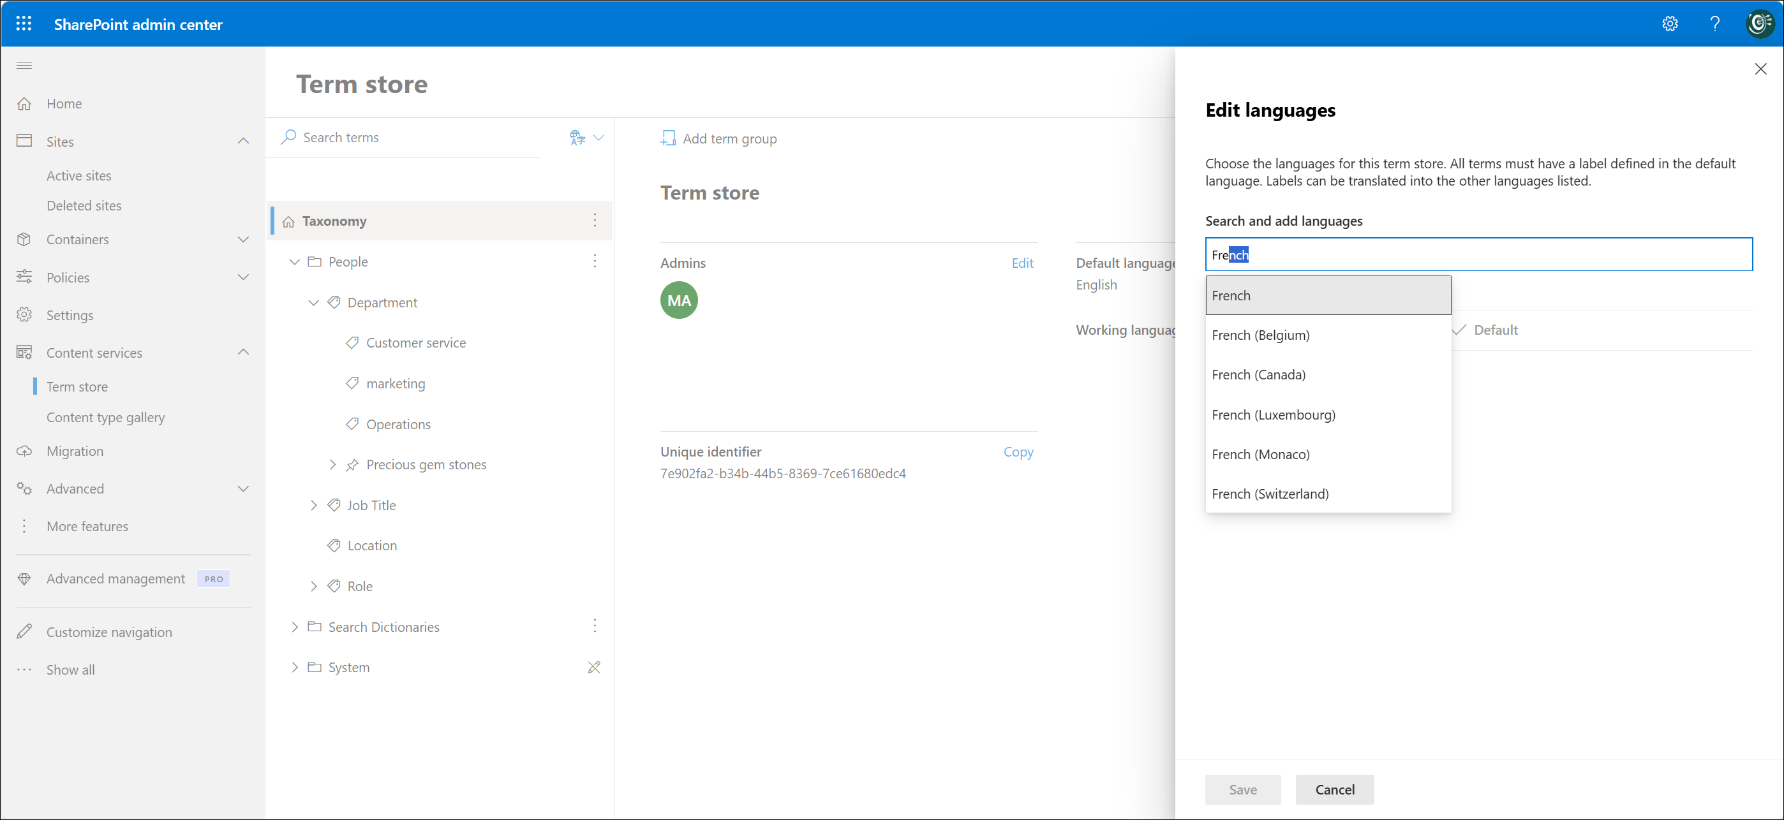Image resolution: width=1784 pixels, height=820 pixels.
Task: Select French (Canada) from language list
Action: tap(1260, 374)
